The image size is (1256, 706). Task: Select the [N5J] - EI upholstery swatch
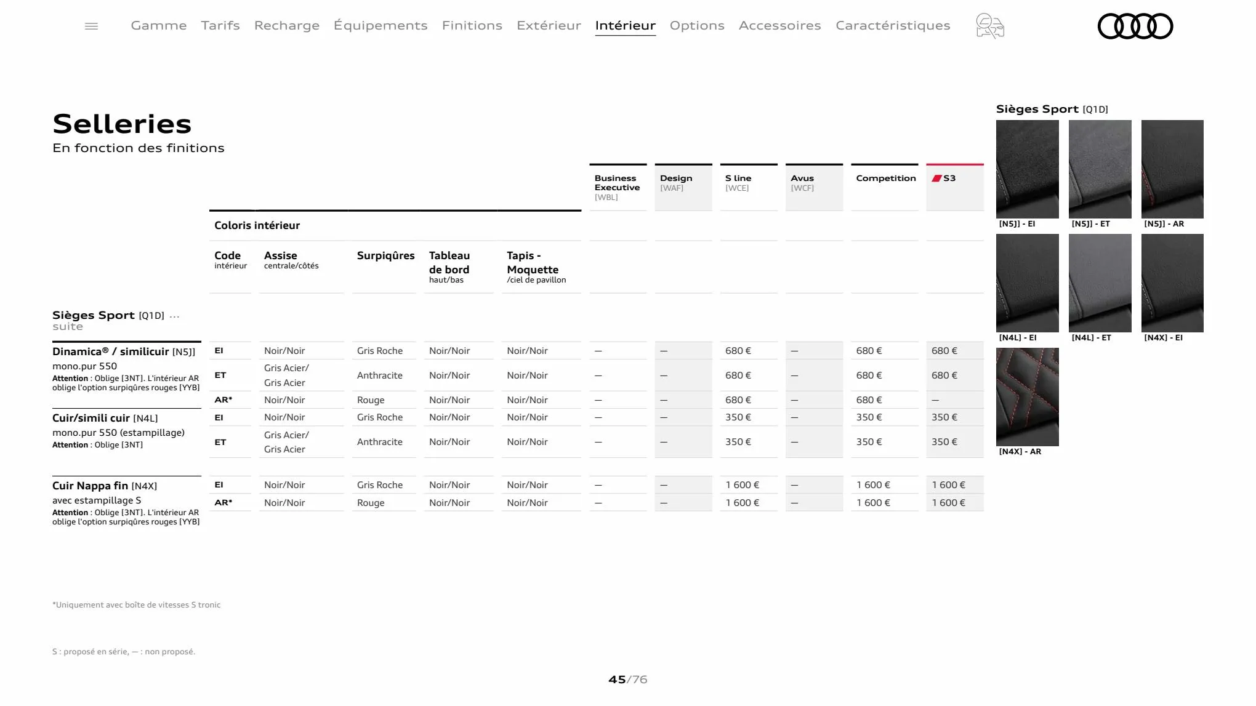point(1028,169)
